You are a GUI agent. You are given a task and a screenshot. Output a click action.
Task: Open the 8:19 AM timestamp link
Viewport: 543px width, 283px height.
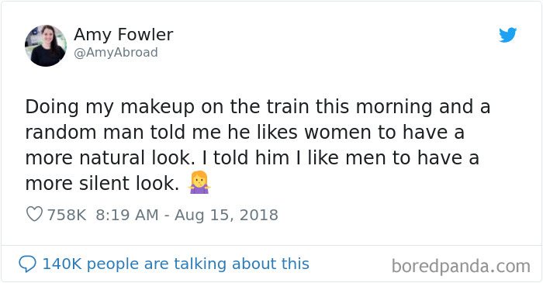pos(126,215)
